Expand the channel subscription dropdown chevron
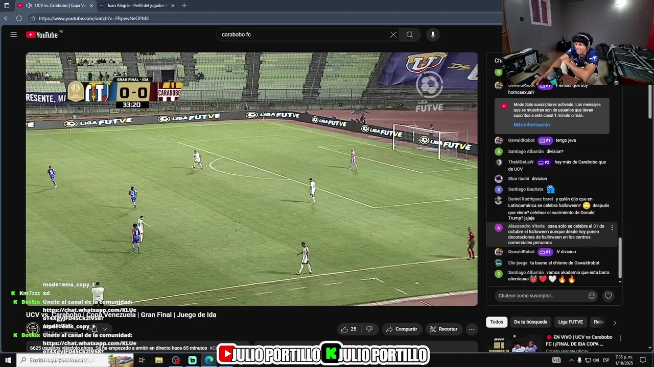 coord(104,329)
